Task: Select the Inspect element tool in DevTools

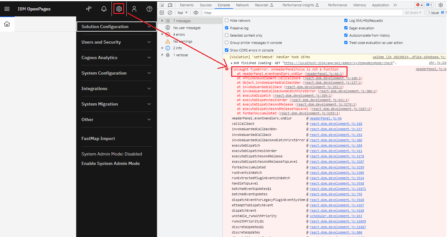Action: 162,5
